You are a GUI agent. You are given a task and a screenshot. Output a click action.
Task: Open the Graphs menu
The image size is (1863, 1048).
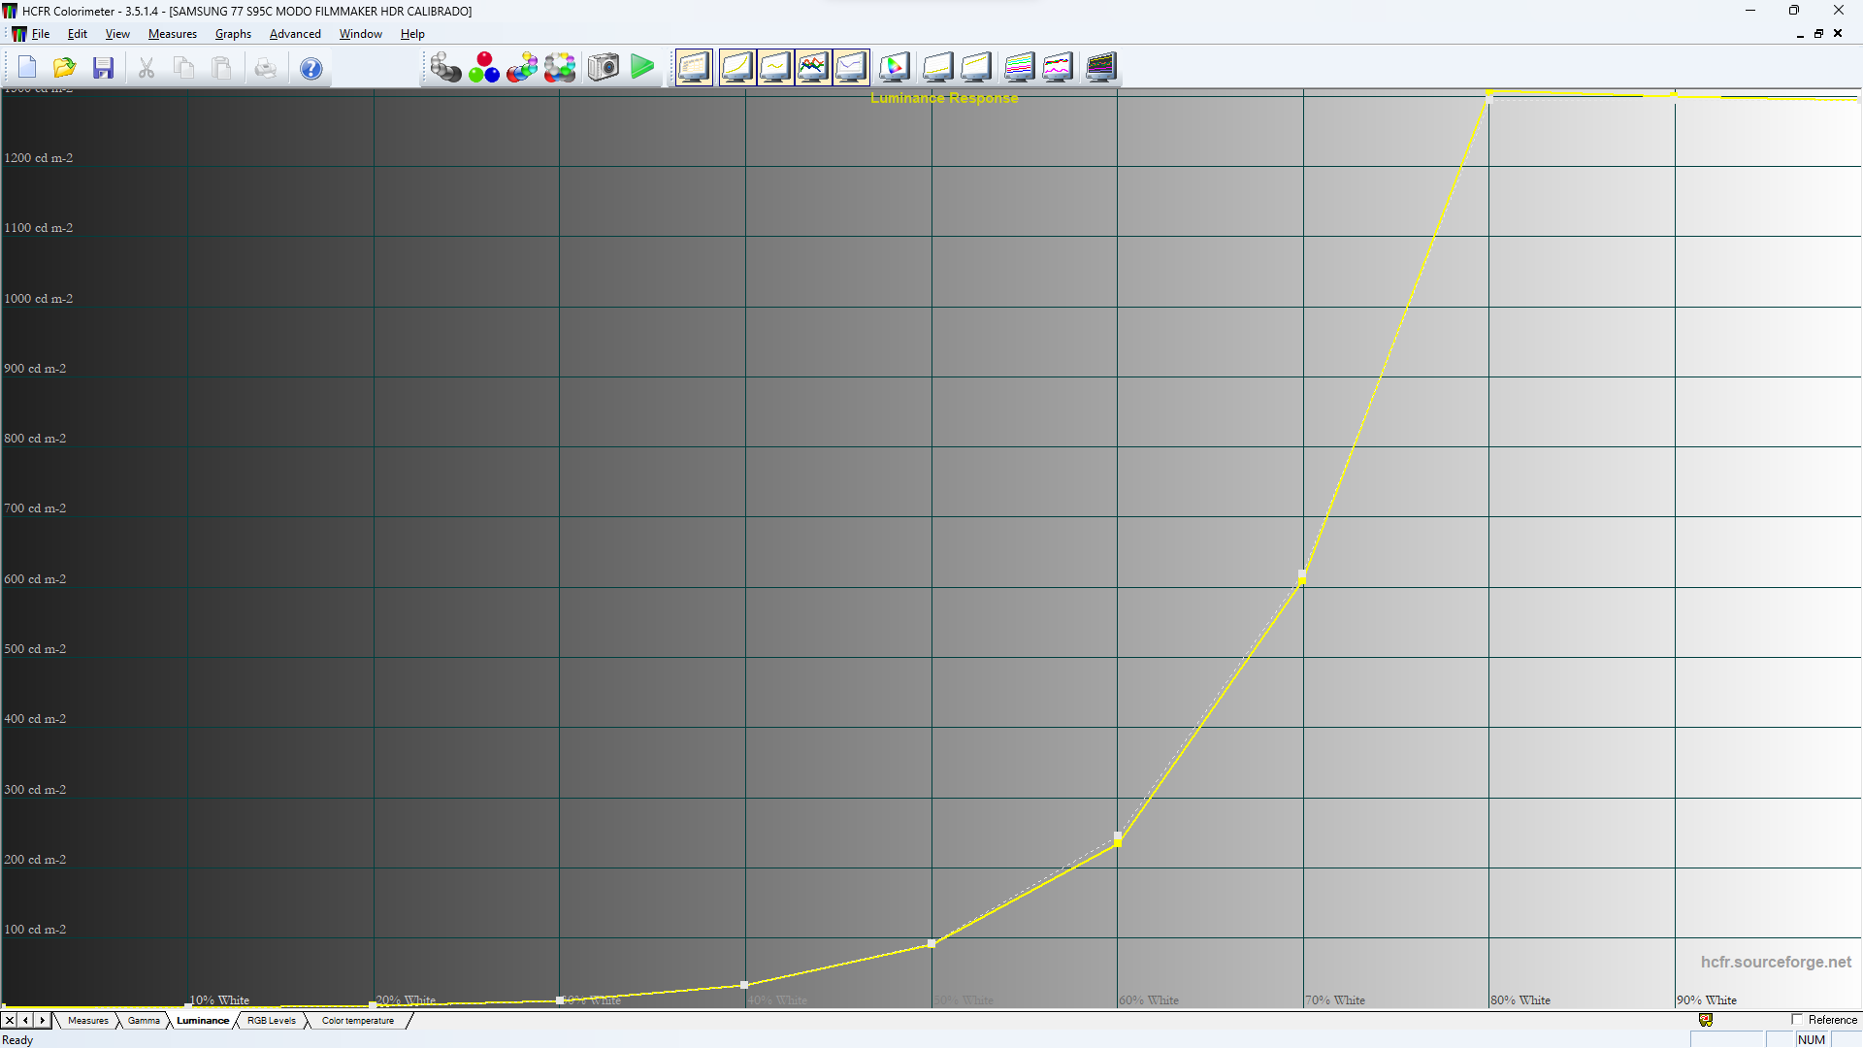[233, 34]
